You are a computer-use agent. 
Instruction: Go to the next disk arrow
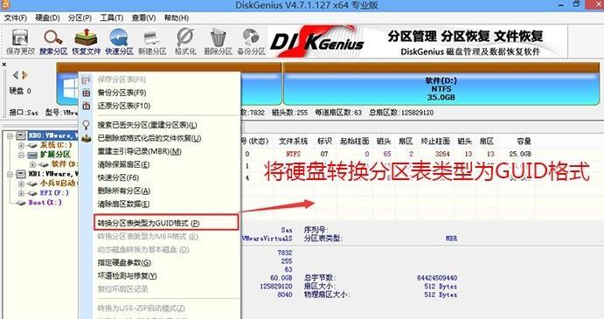click(x=24, y=75)
